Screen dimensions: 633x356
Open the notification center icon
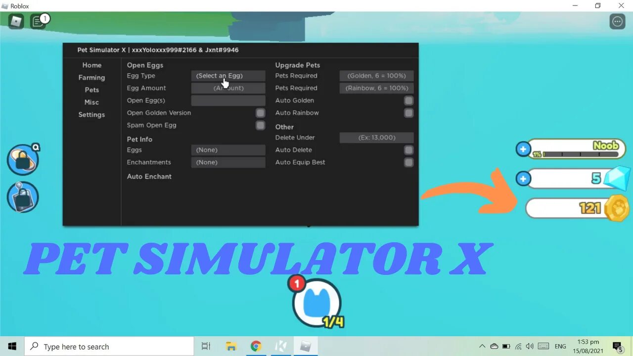point(618,346)
